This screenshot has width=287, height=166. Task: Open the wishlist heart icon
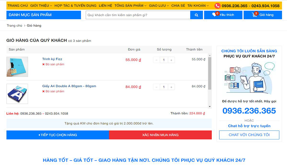214,14
